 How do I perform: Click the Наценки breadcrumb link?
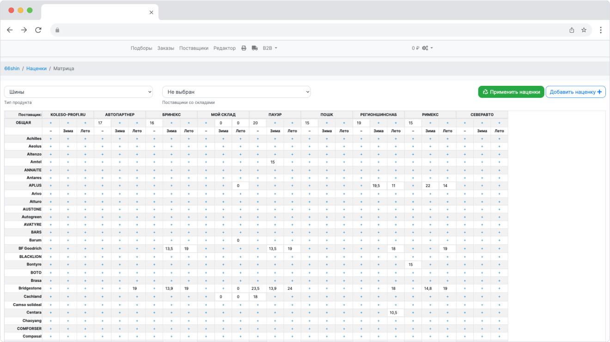click(37, 68)
